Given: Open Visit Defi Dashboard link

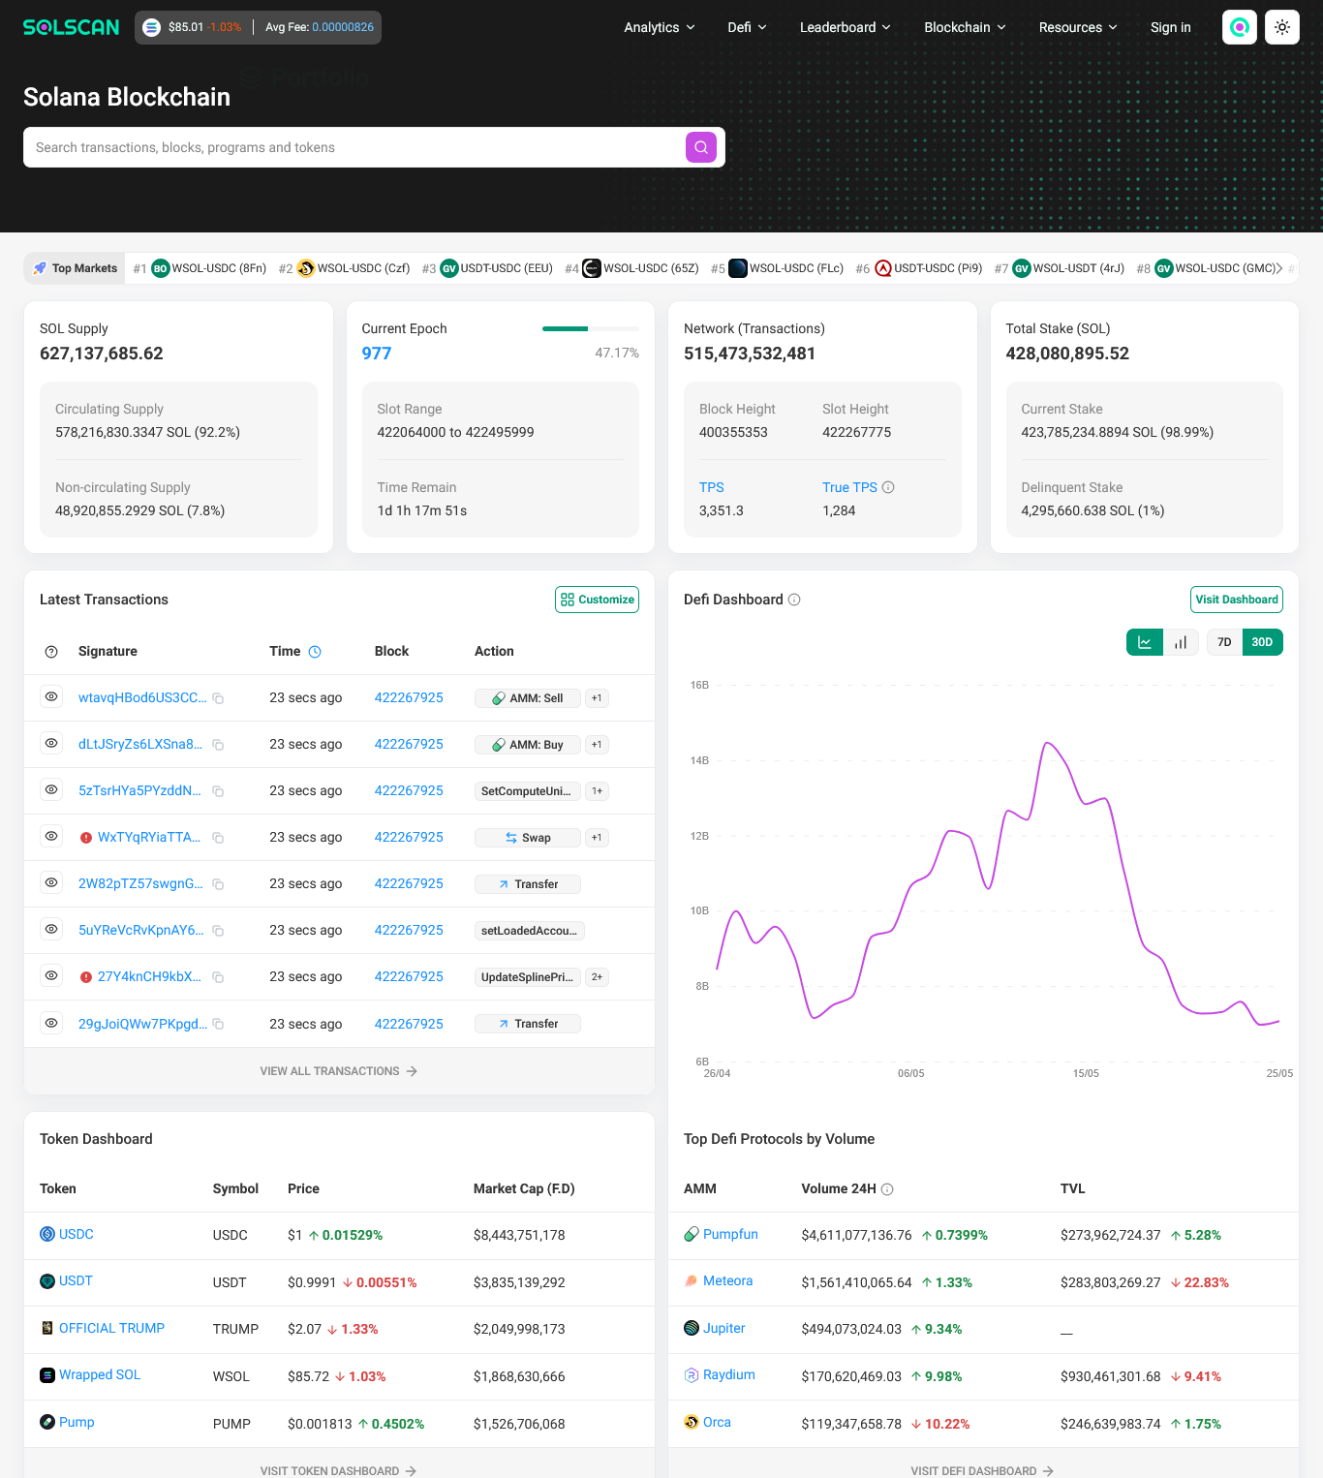Looking at the screenshot, I should click(x=983, y=1470).
